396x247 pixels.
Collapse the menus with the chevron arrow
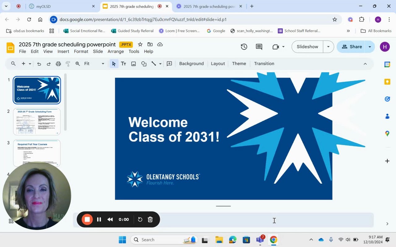(365, 64)
